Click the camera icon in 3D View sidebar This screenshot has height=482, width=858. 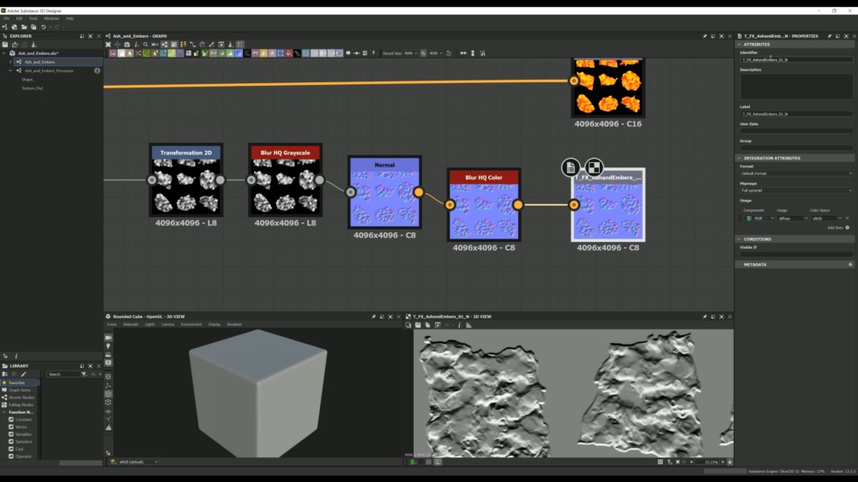point(108,338)
